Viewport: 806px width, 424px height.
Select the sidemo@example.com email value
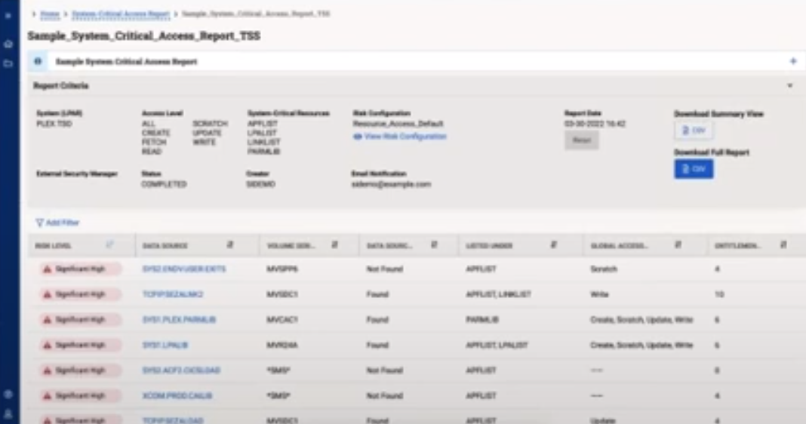391,184
